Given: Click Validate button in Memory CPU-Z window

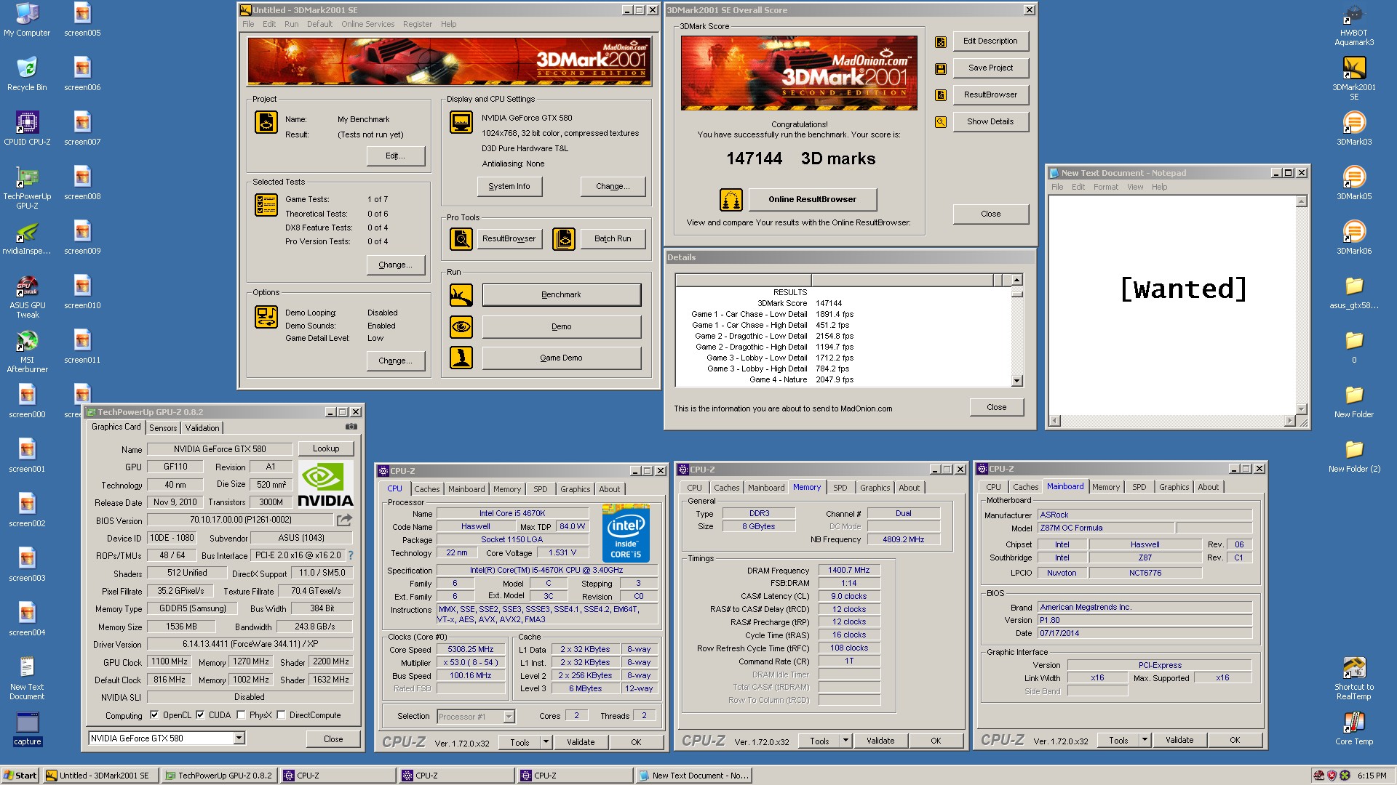Looking at the screenshot, I should 880,741.
